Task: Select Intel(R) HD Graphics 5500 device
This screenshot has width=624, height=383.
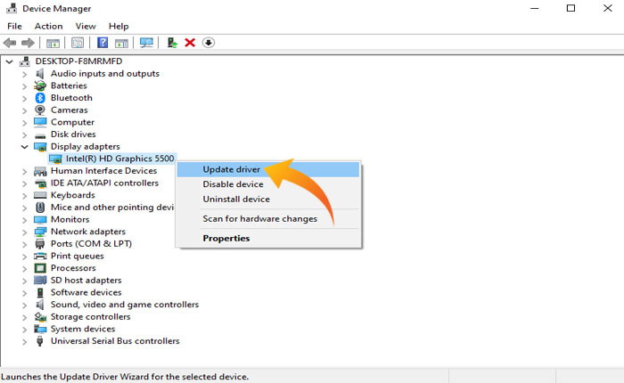Action: coord(120,159)
